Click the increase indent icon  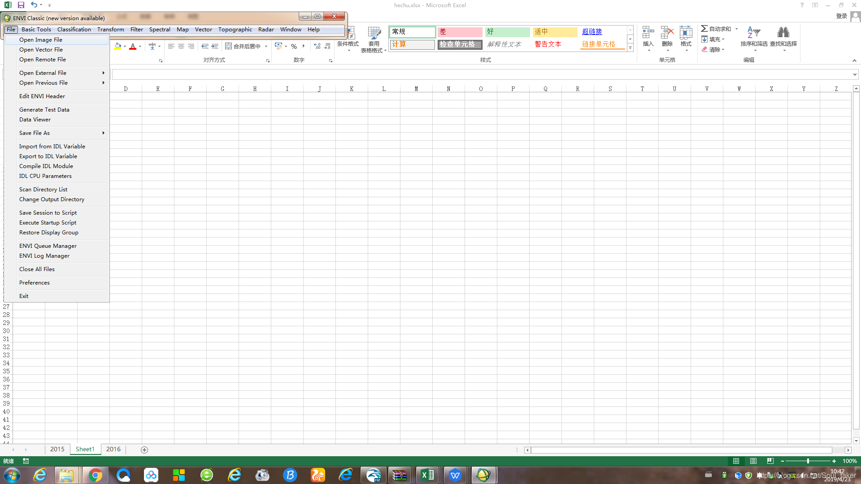click(215, 46)
